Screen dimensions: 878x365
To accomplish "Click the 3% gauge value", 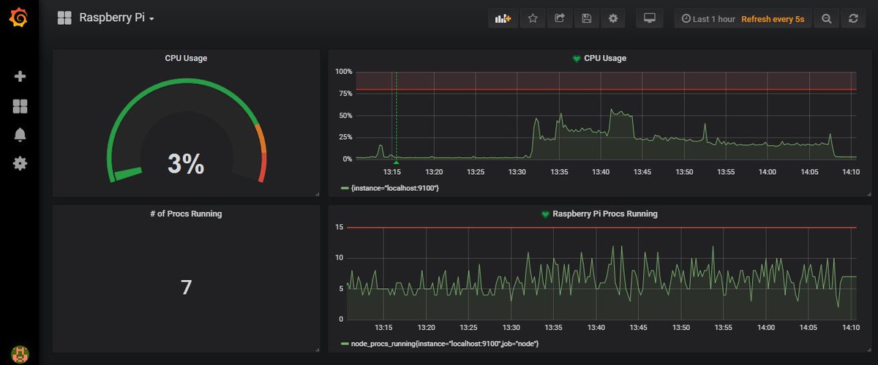I will [186, 164].
